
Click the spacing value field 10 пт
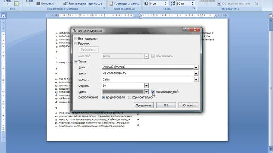point(183,3)
